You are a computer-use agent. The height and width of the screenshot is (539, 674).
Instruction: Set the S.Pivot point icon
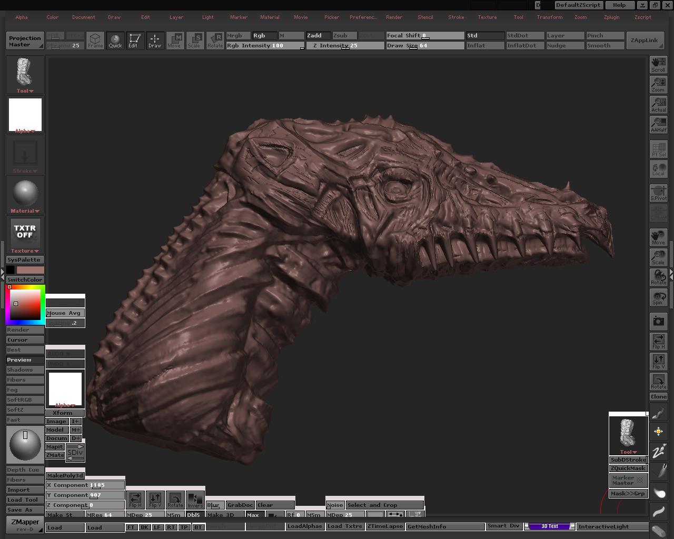tap(658, 193)
